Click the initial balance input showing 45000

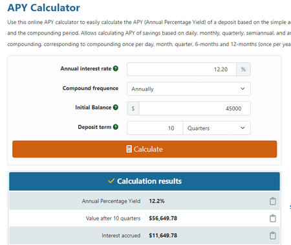click(195, 108)
